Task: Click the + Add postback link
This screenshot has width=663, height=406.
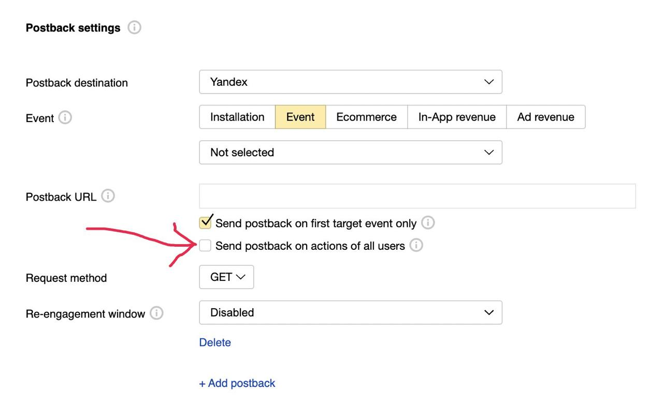Action: coord(237,383)
